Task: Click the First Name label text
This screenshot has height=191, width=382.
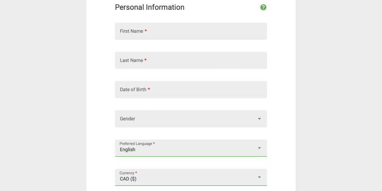Action: [131, 31]
